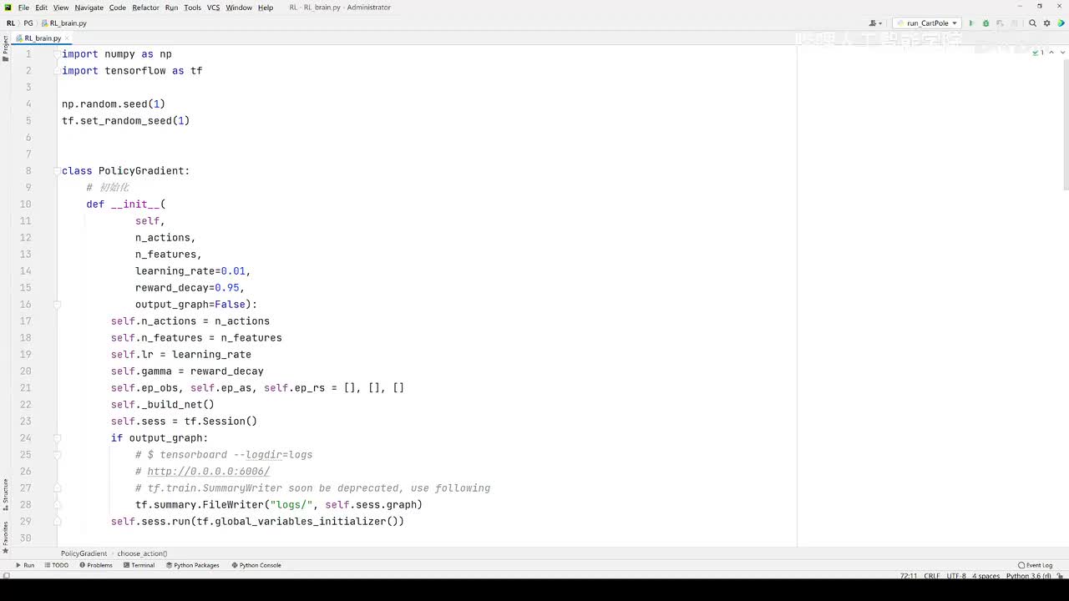The height and width of the screenshot is (601, 1069).
Task: Collapse the if output_graph block at line 24
Action: pyautogui.click(x=58, y=438)
